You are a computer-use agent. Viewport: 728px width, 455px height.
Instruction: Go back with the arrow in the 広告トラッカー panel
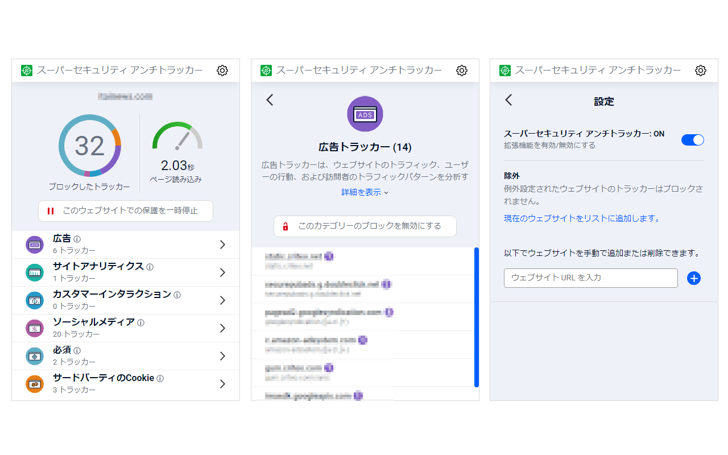(x=270, y=100)
